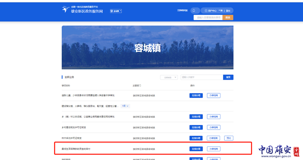
Task: Click 在线办理 for 最低生活保障救助资金的给付
Action: (x=196, y=149)
